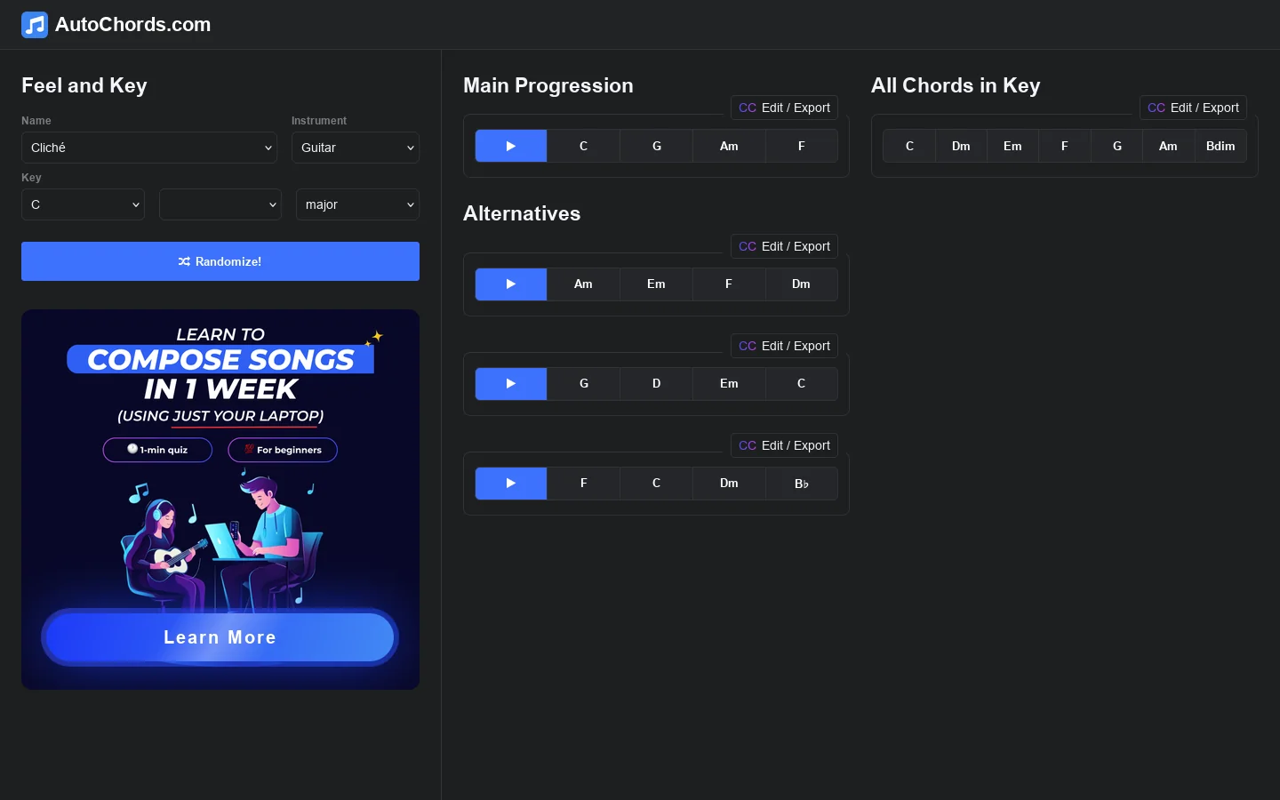Image resolution: width=1280 pixels, height=800 pixels.
Task: Click the C chord in All Chords in Key
Action: pos(909,146)
